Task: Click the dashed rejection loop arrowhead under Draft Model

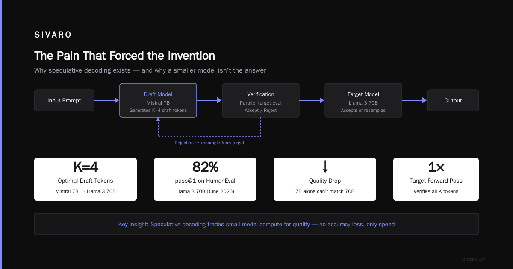Action: tap(158, 120)
